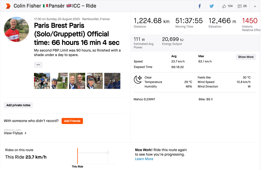The height and width of the screenshot is (170, 261).
Task: Click the circle endpoint on the route chart
Action: click(x=108, y=153)
